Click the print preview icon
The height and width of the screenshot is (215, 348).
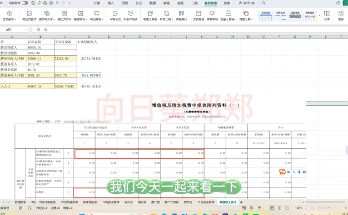coord(52,3)
